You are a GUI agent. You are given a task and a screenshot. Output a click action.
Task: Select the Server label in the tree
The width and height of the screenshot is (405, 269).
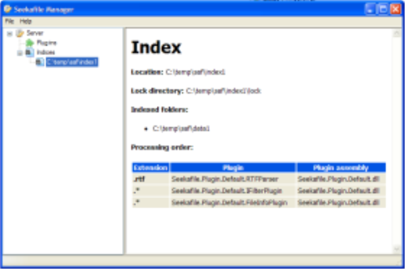click(x=35, y=33)
